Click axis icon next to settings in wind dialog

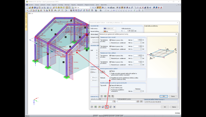111,107
